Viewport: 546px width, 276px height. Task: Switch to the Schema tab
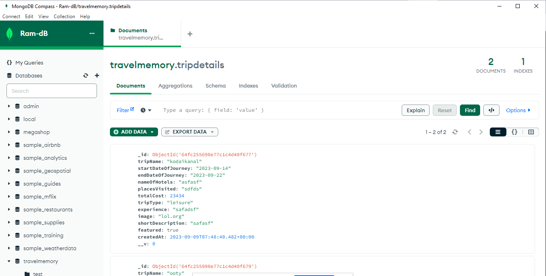click(216, 86)
